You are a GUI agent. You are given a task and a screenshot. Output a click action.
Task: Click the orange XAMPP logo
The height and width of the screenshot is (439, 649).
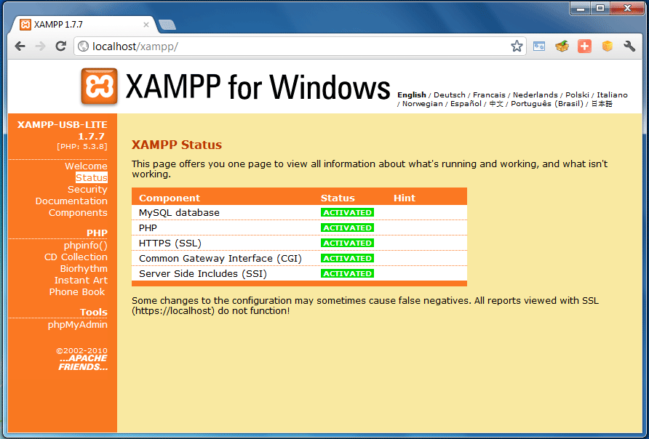pos(100,87)
